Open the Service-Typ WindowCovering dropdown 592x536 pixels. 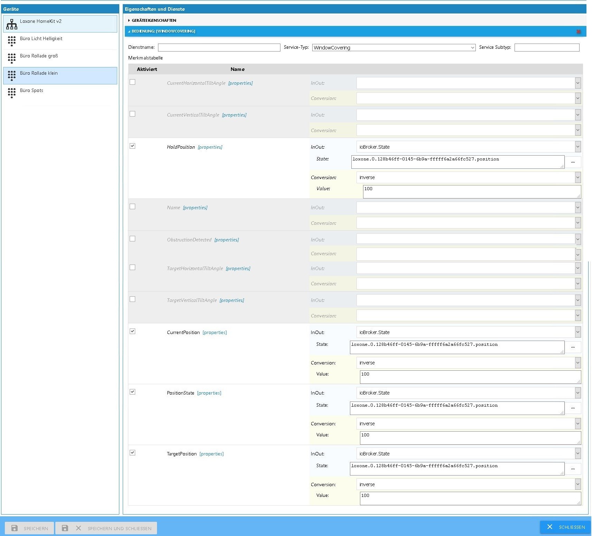[x=394, y=48]
